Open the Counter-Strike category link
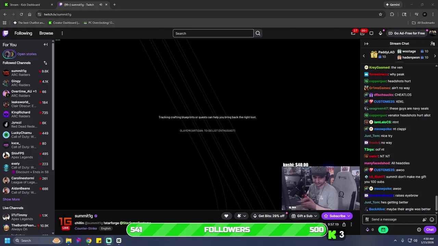The height and width of the screenshot is (246, 438). 86,229
